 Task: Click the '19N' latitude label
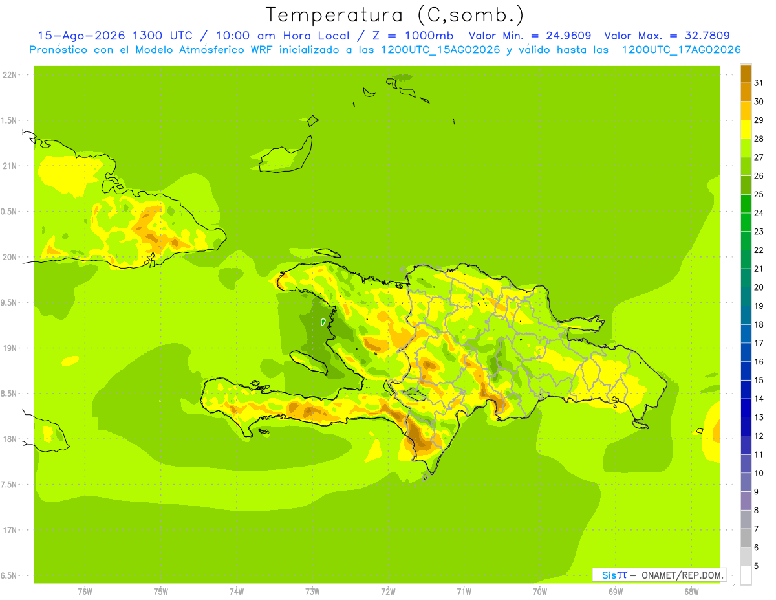[9, 348]
